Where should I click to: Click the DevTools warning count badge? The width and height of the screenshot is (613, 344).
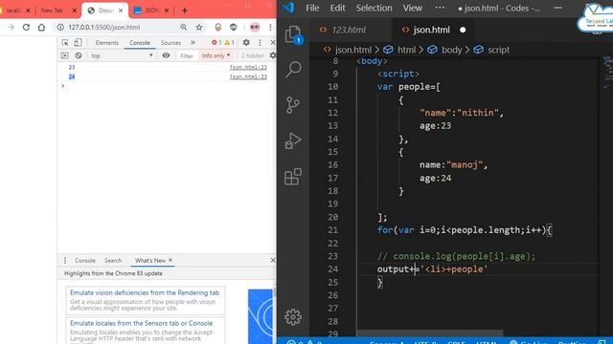click(230, 42)
